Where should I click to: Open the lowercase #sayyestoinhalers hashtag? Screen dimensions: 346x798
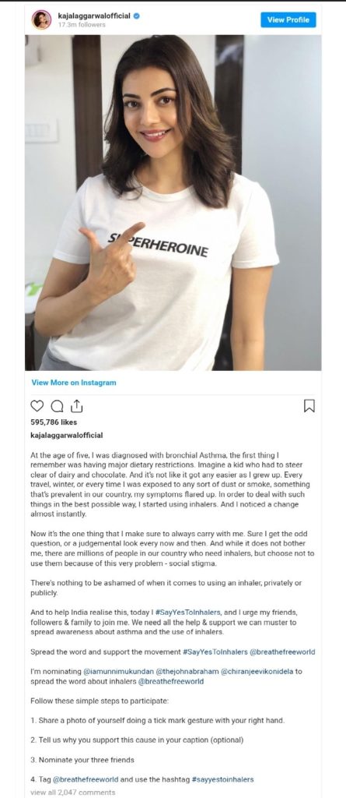point(222,779)
